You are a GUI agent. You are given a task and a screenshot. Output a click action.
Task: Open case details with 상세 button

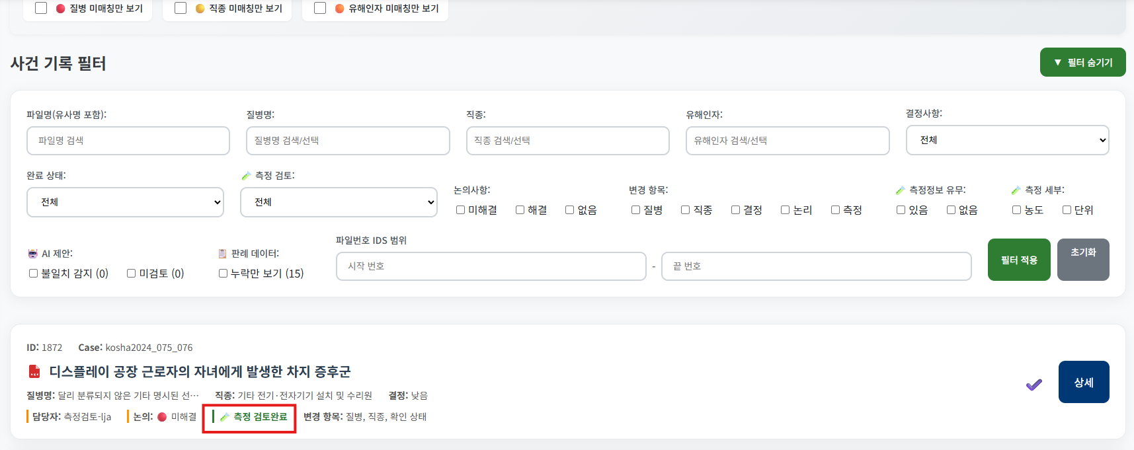[x=1084, y=382]
